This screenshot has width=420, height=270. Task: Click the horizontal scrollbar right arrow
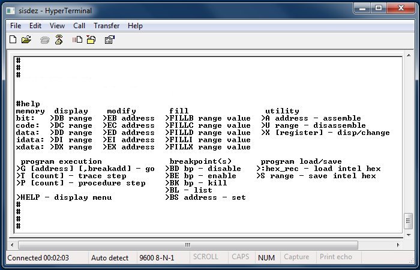click(397, 245)
